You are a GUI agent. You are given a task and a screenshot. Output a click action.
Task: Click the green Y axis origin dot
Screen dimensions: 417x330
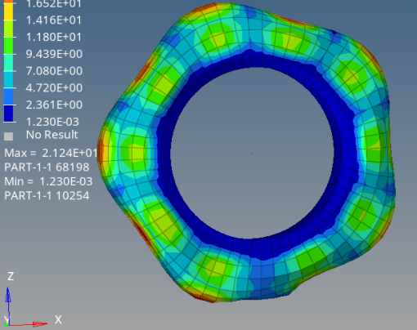(x=7, y=325)
